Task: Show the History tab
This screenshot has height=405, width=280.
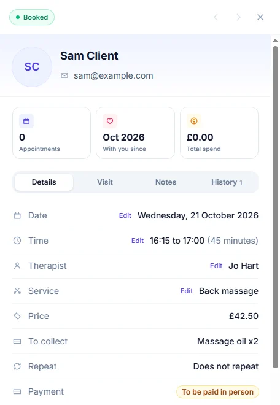Action: click(227, 182)
